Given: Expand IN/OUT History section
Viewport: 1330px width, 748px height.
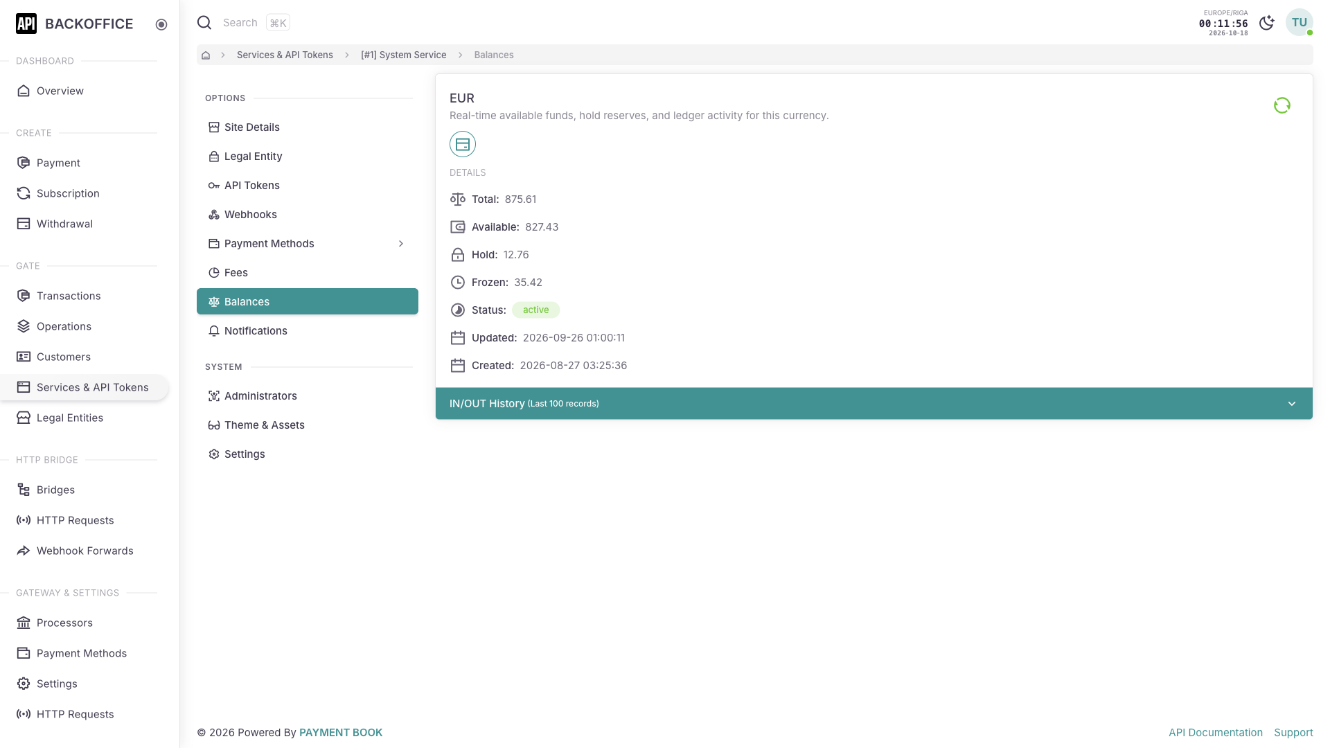Looking at the screenshot, I should pos(874,403).
